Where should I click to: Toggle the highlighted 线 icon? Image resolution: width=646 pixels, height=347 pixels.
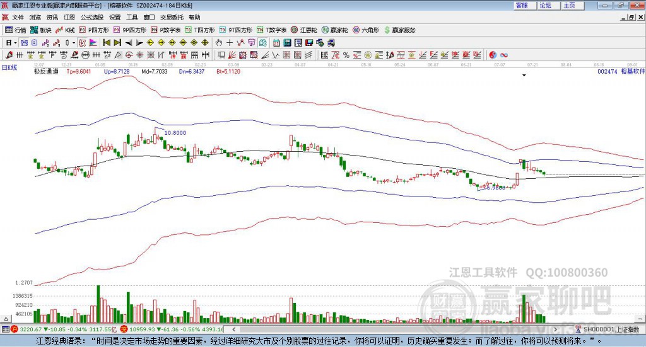point(263,43)
